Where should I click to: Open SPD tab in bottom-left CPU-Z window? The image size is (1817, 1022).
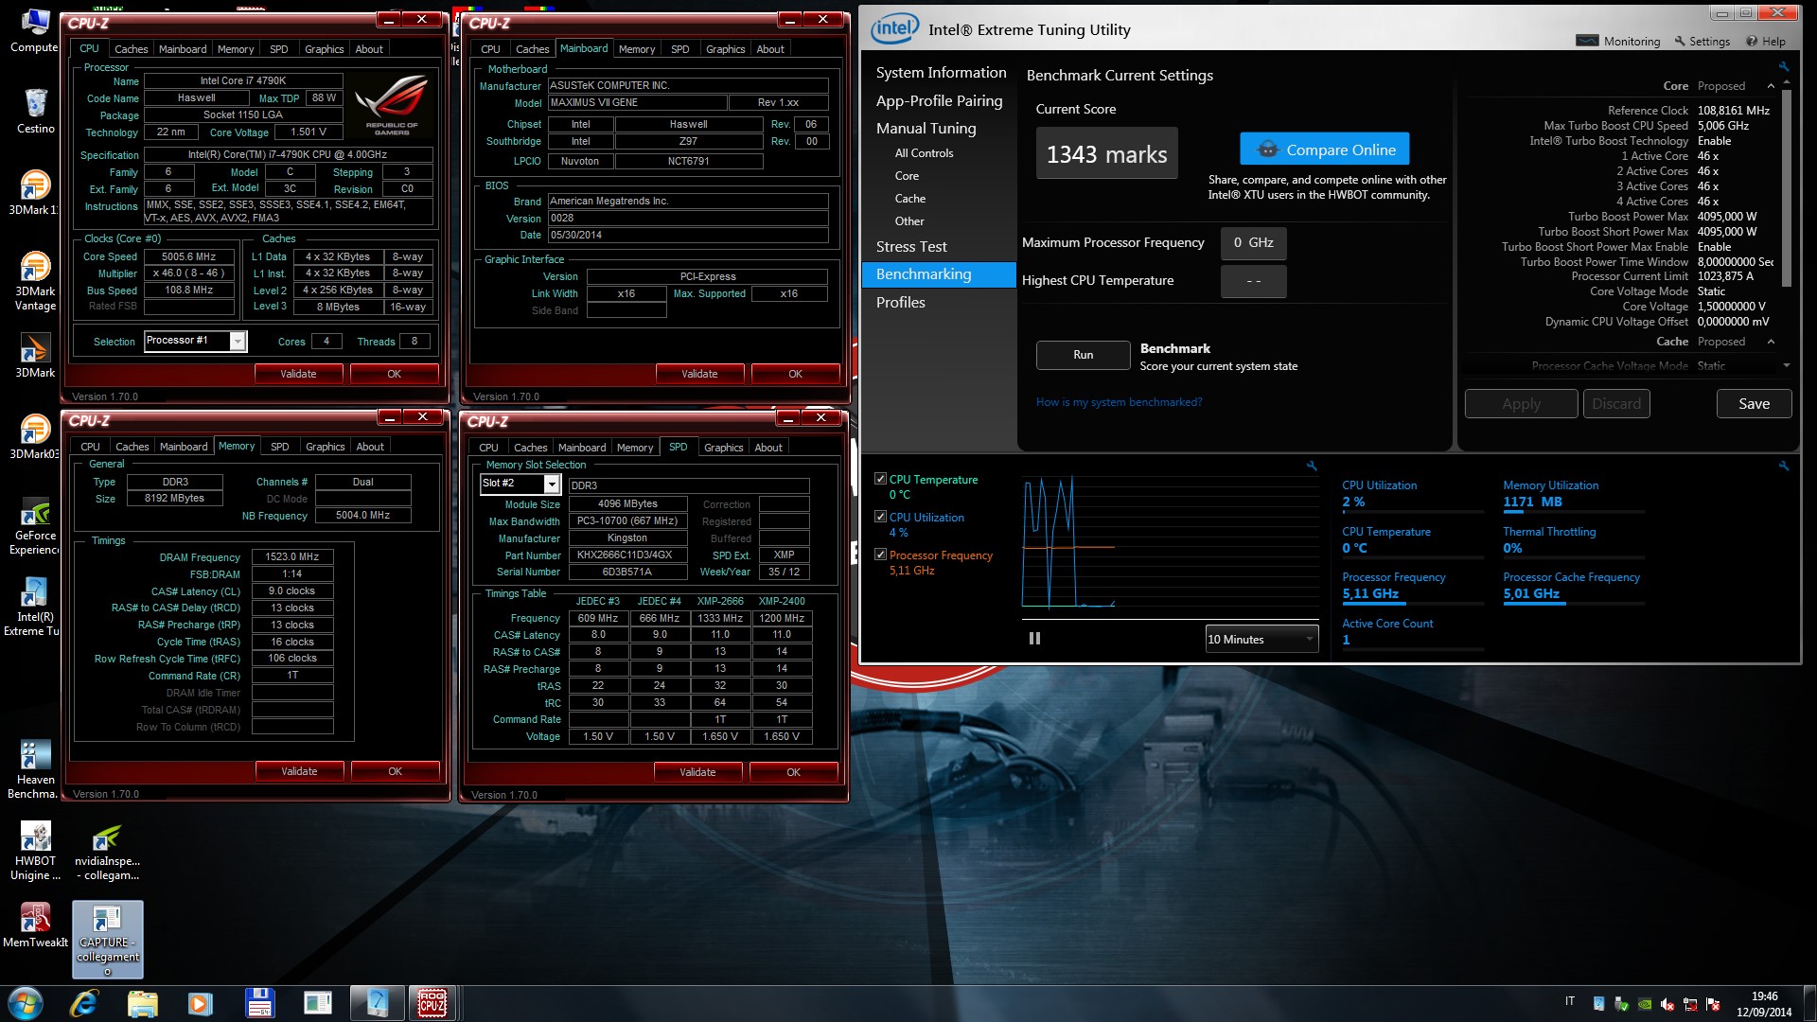(280, 447)
